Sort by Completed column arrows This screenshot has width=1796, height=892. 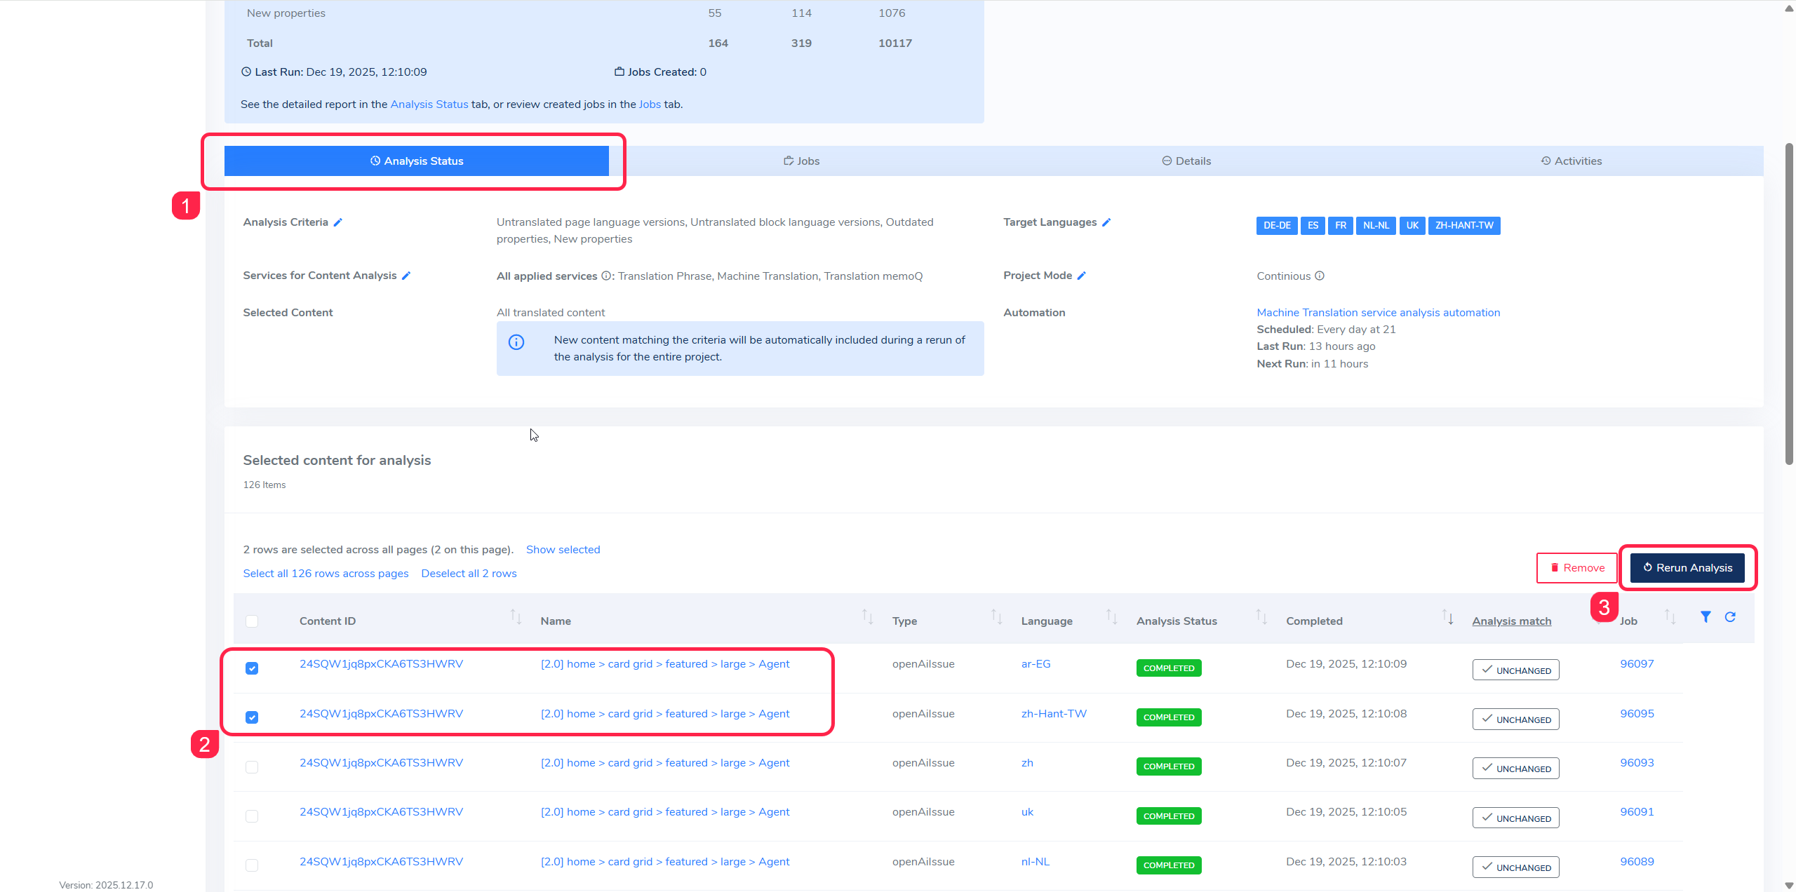click(1447, 617)
